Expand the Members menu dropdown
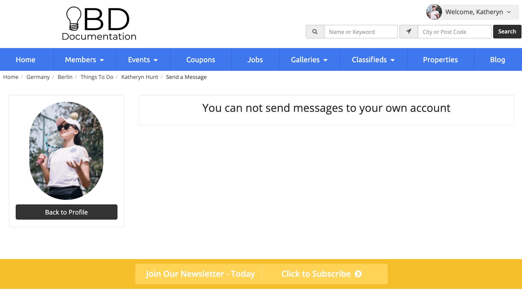The image size is (522, 296). tap(85, 60)
